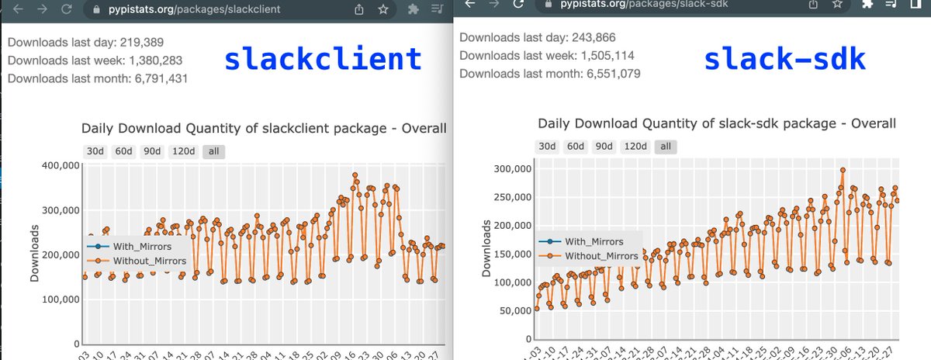Screen dimensions: 931x360
Task: Select 30d range on slackclient chart
Action: [x=95, y=151]
